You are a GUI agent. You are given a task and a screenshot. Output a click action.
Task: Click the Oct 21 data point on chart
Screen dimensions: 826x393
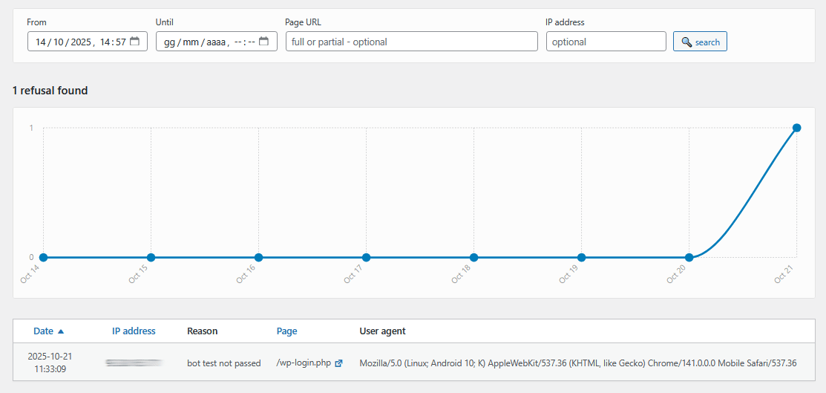click(797, 128)
